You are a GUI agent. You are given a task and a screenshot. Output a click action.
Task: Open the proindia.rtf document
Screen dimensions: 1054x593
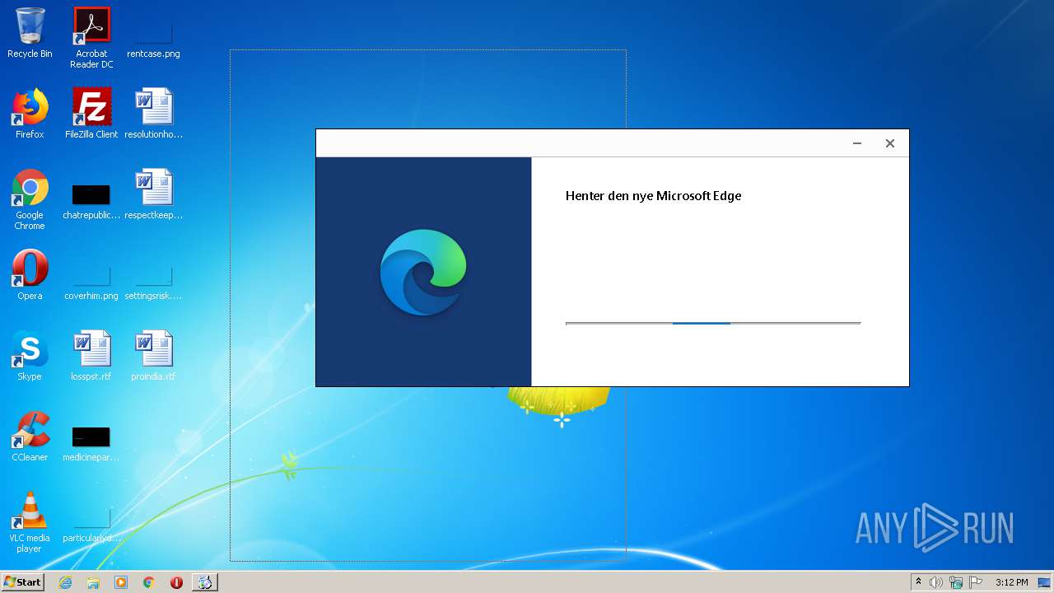pos(153,356)
